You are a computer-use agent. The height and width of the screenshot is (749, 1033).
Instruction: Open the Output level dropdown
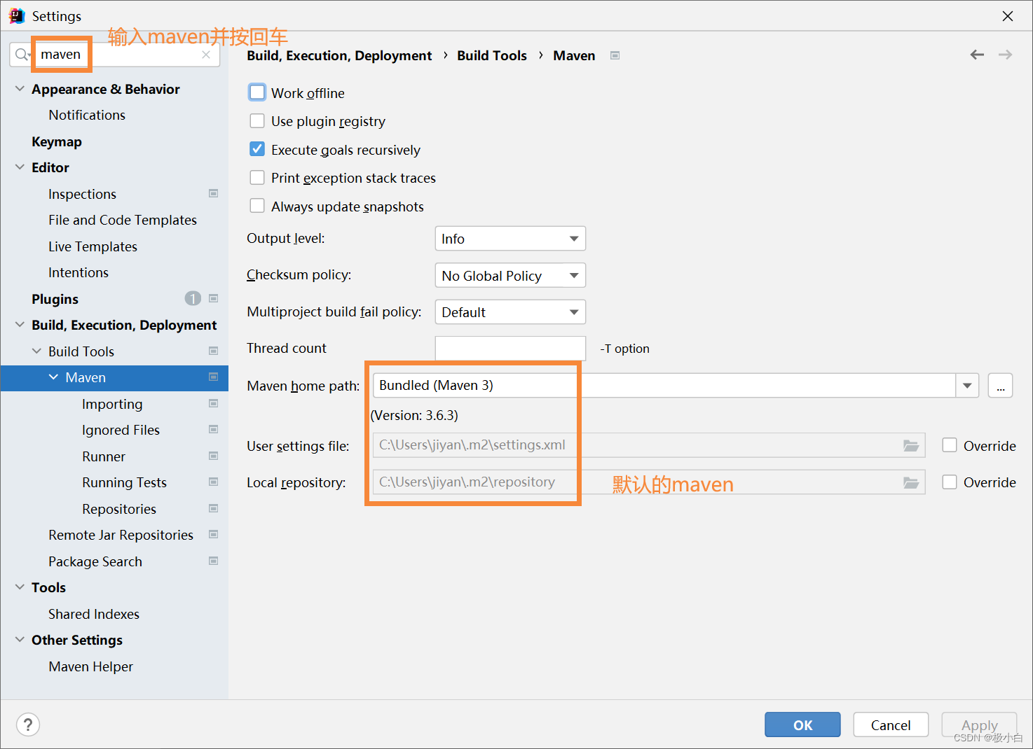tap(510, 239)
